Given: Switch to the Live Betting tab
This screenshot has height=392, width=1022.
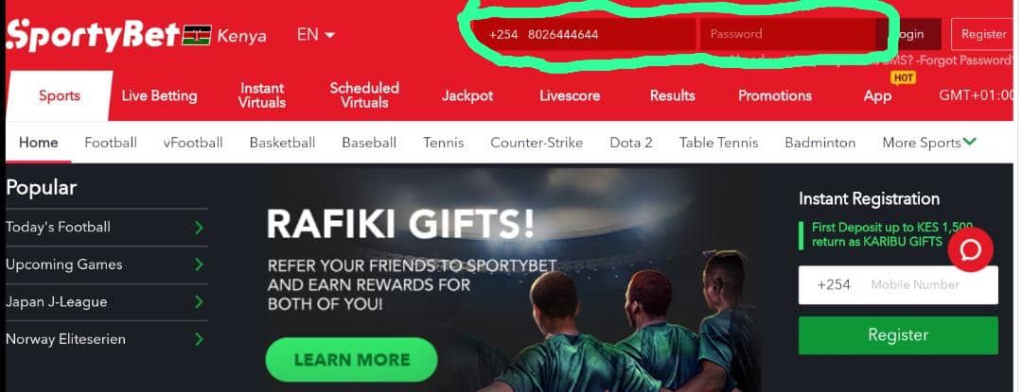Looking at the screenshot, I should pyautogui.click(x=159, y=95).
